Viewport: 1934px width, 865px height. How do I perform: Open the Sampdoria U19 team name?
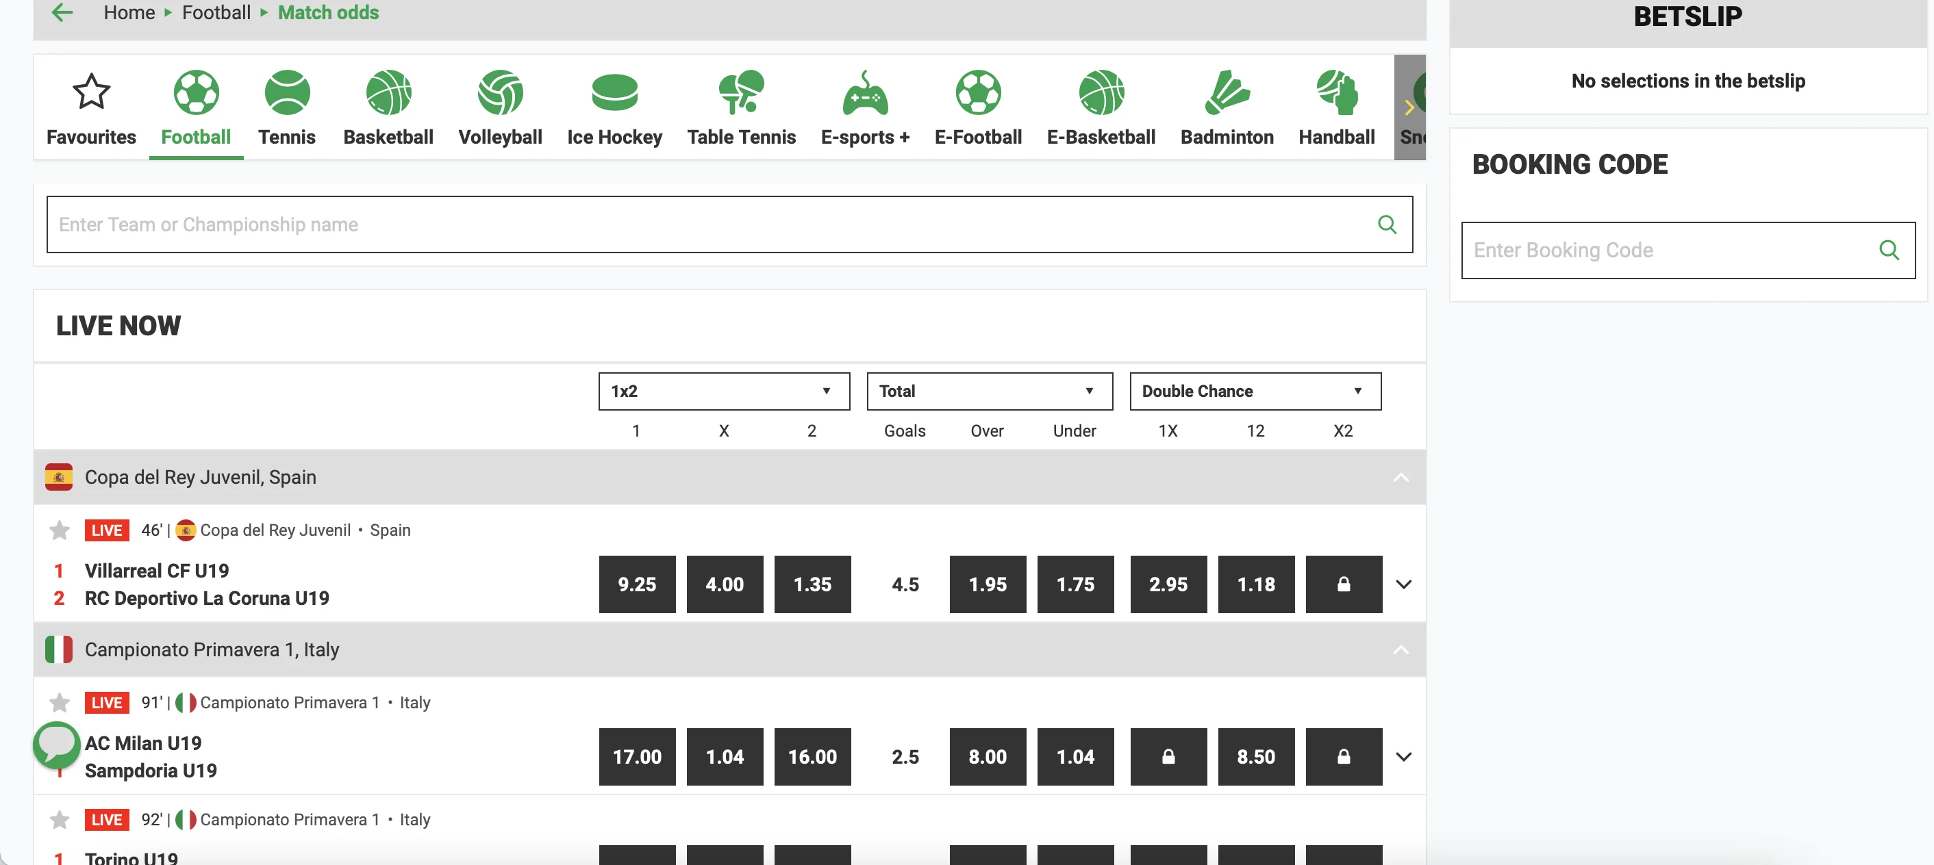pyautogui.click(x=150, y=771)
